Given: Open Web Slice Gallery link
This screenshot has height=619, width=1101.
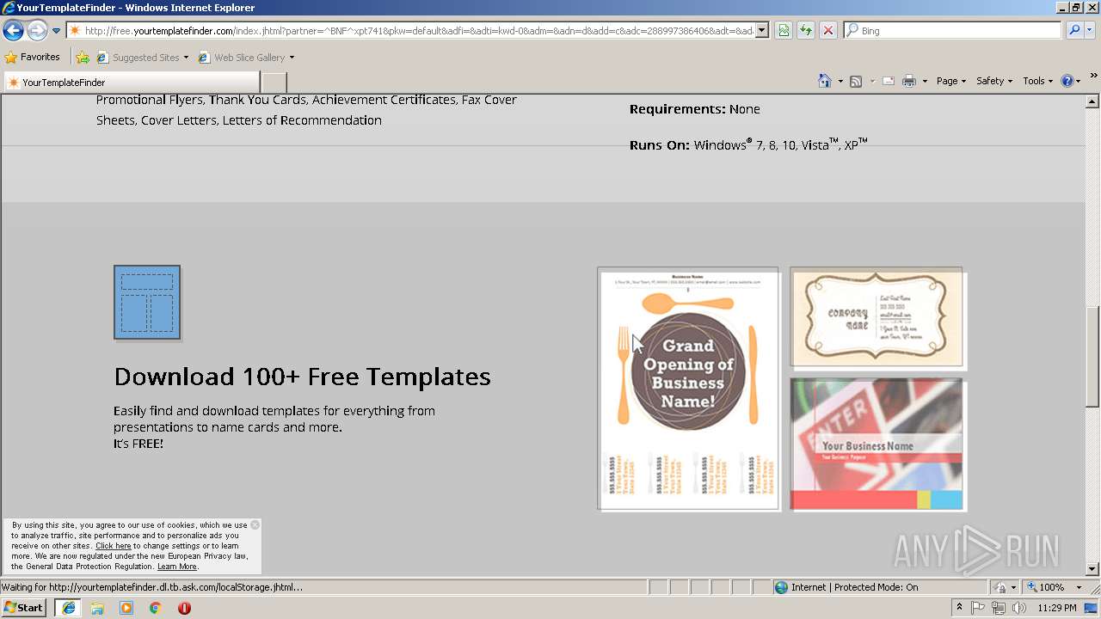Looking at the screenshot, I should tap(242, 58).
